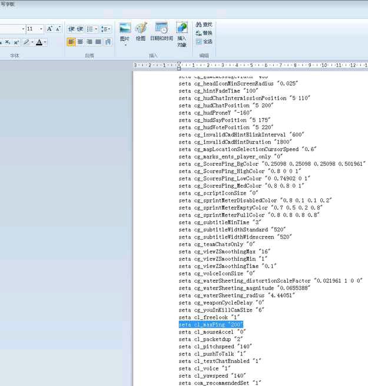Increase paragraph indent

click(x=79, y=29)
